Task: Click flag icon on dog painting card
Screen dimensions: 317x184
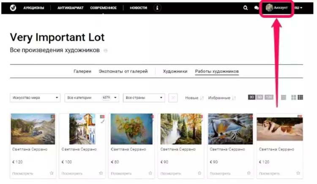Action: point(300,116)
